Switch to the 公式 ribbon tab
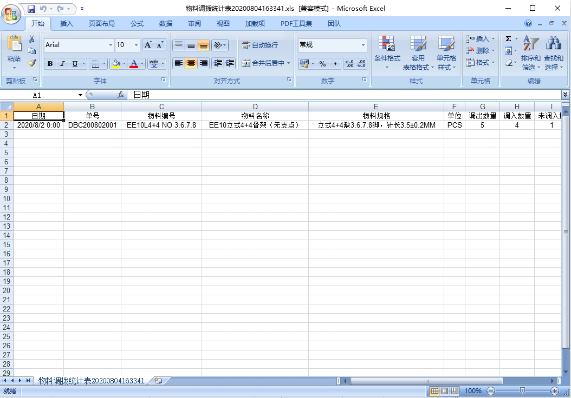 point(137,24)
